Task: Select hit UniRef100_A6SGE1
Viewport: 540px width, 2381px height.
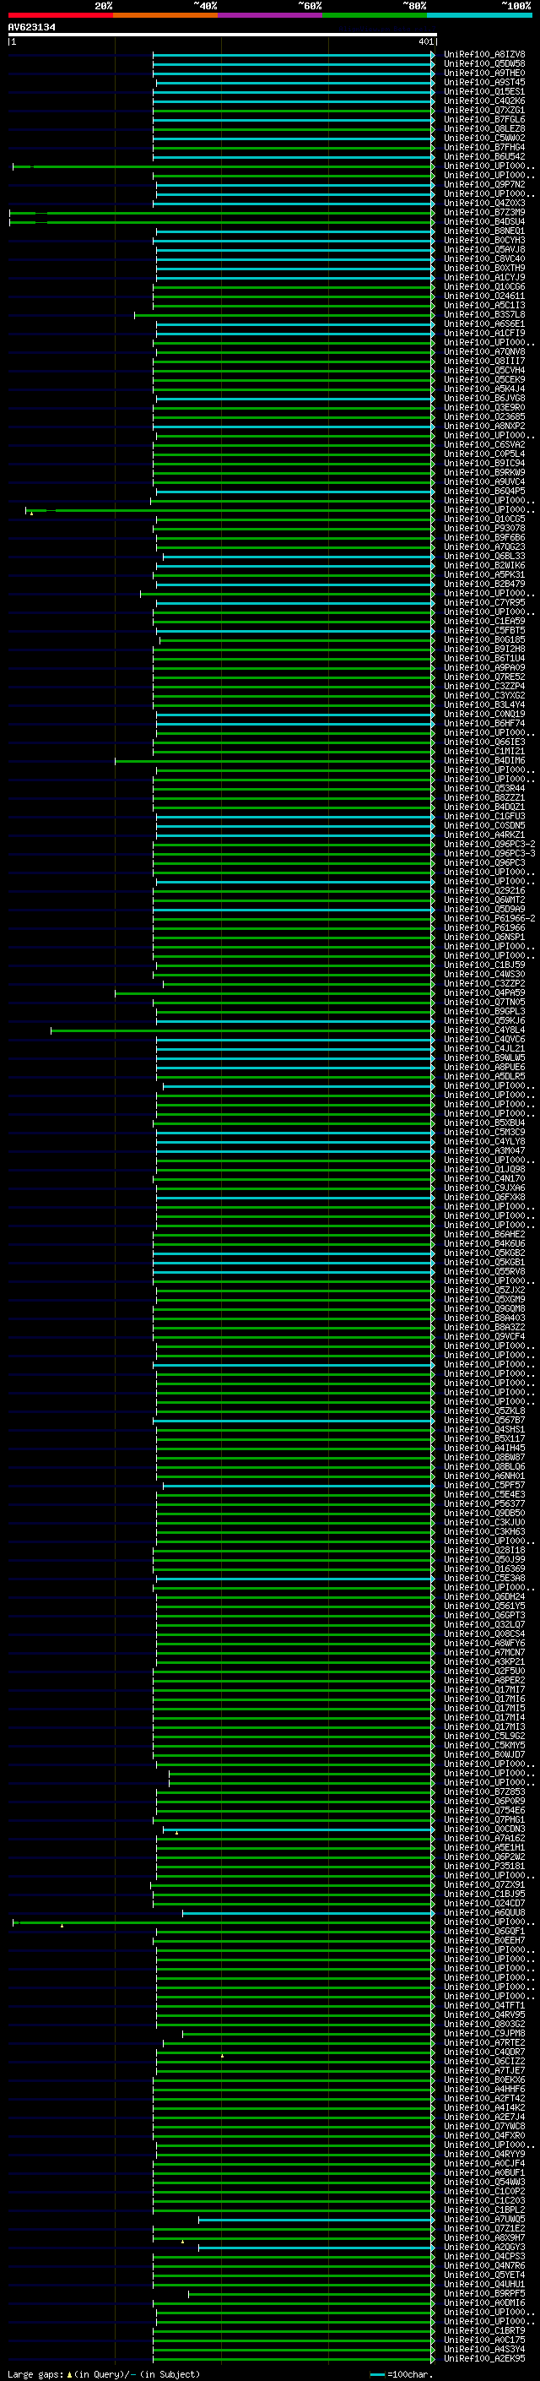Action: point(484,323)
